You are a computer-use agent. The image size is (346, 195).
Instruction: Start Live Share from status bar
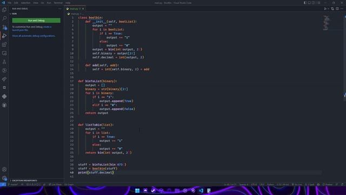coord(55,184)
